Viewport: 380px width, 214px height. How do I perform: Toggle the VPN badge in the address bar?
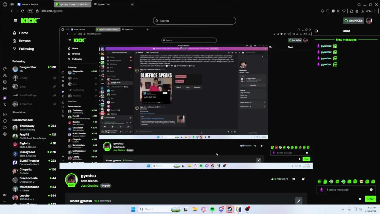pyautogui.click(x=30, y=11)
